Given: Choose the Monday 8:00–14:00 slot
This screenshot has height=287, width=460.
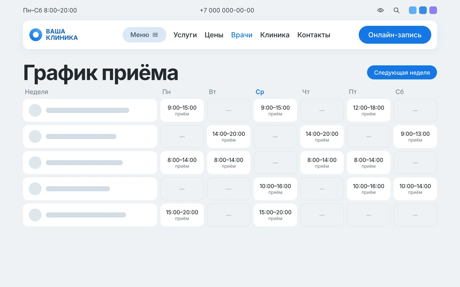Looking at the screenshot, I should click(x=182, y=163).
